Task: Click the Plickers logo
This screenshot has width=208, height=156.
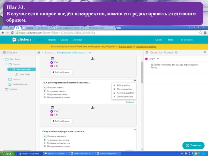Action: coord(22,40)
